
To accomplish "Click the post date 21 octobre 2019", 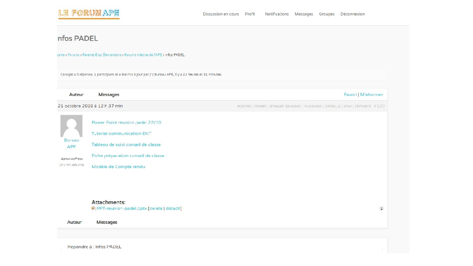I will (x=90, y=106).
